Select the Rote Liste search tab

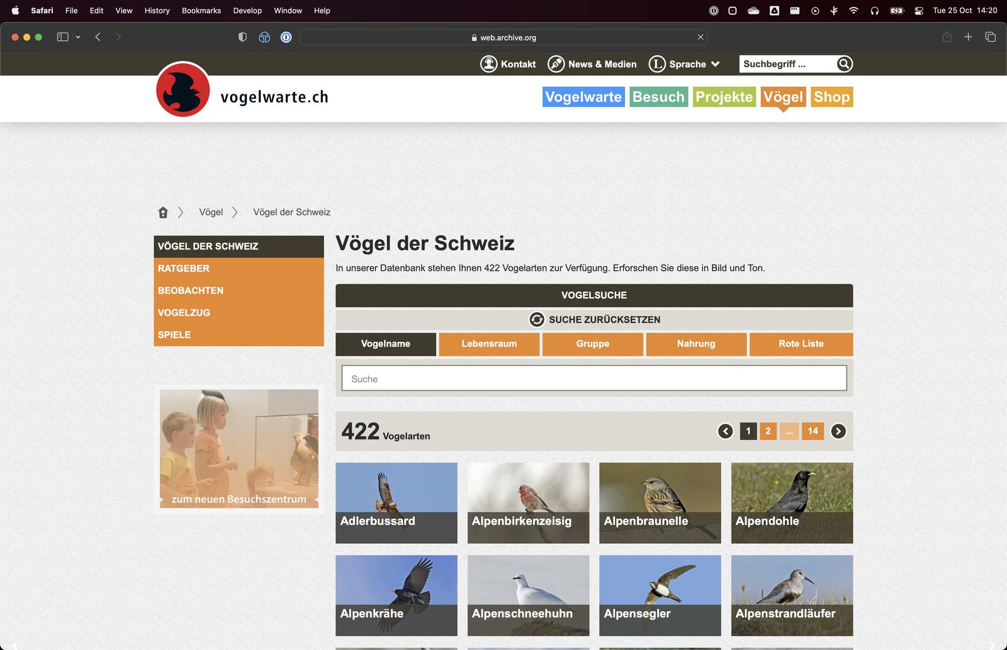tap(801, 344)
